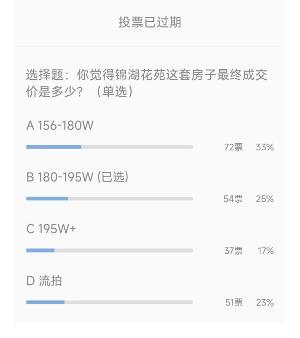Select option D 流拍
300x338 pixels.
click(x=44, y=281)
